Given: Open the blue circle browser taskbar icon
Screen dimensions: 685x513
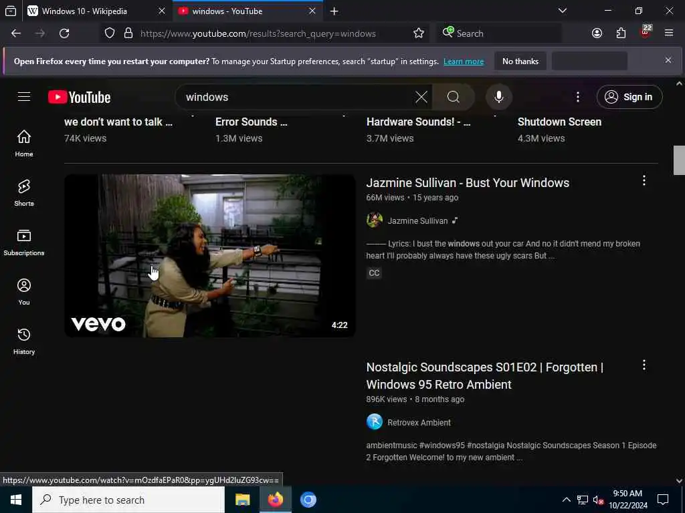Looking at the screenshot, I should click(x=308, y=500).
